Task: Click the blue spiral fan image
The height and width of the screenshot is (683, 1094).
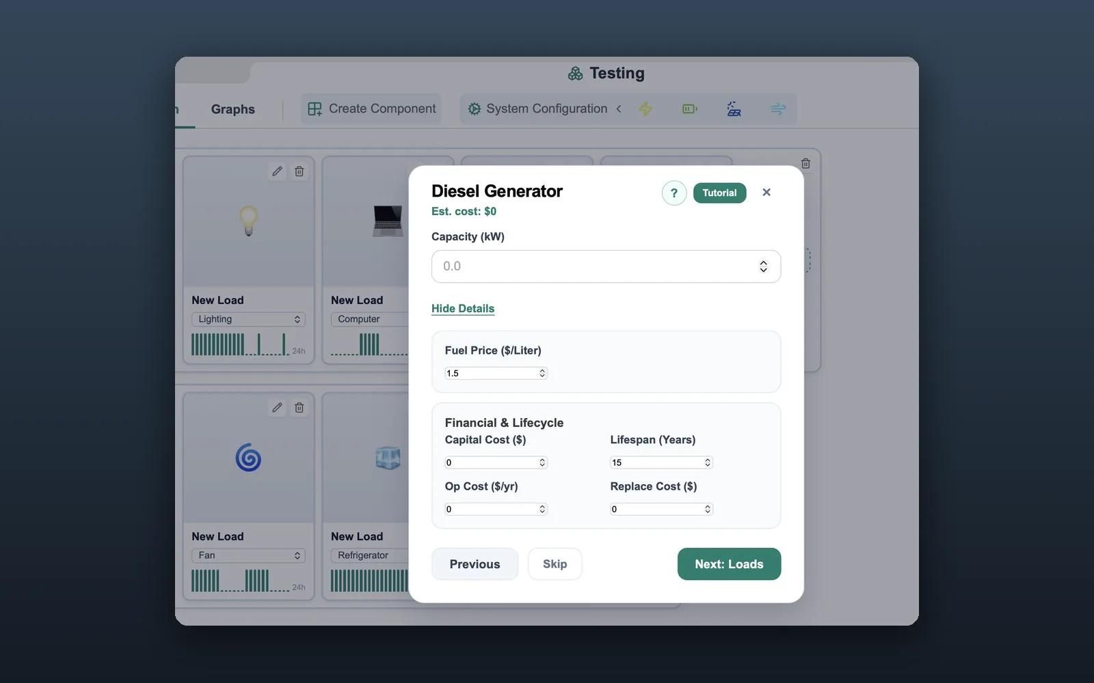Action: 249,458
